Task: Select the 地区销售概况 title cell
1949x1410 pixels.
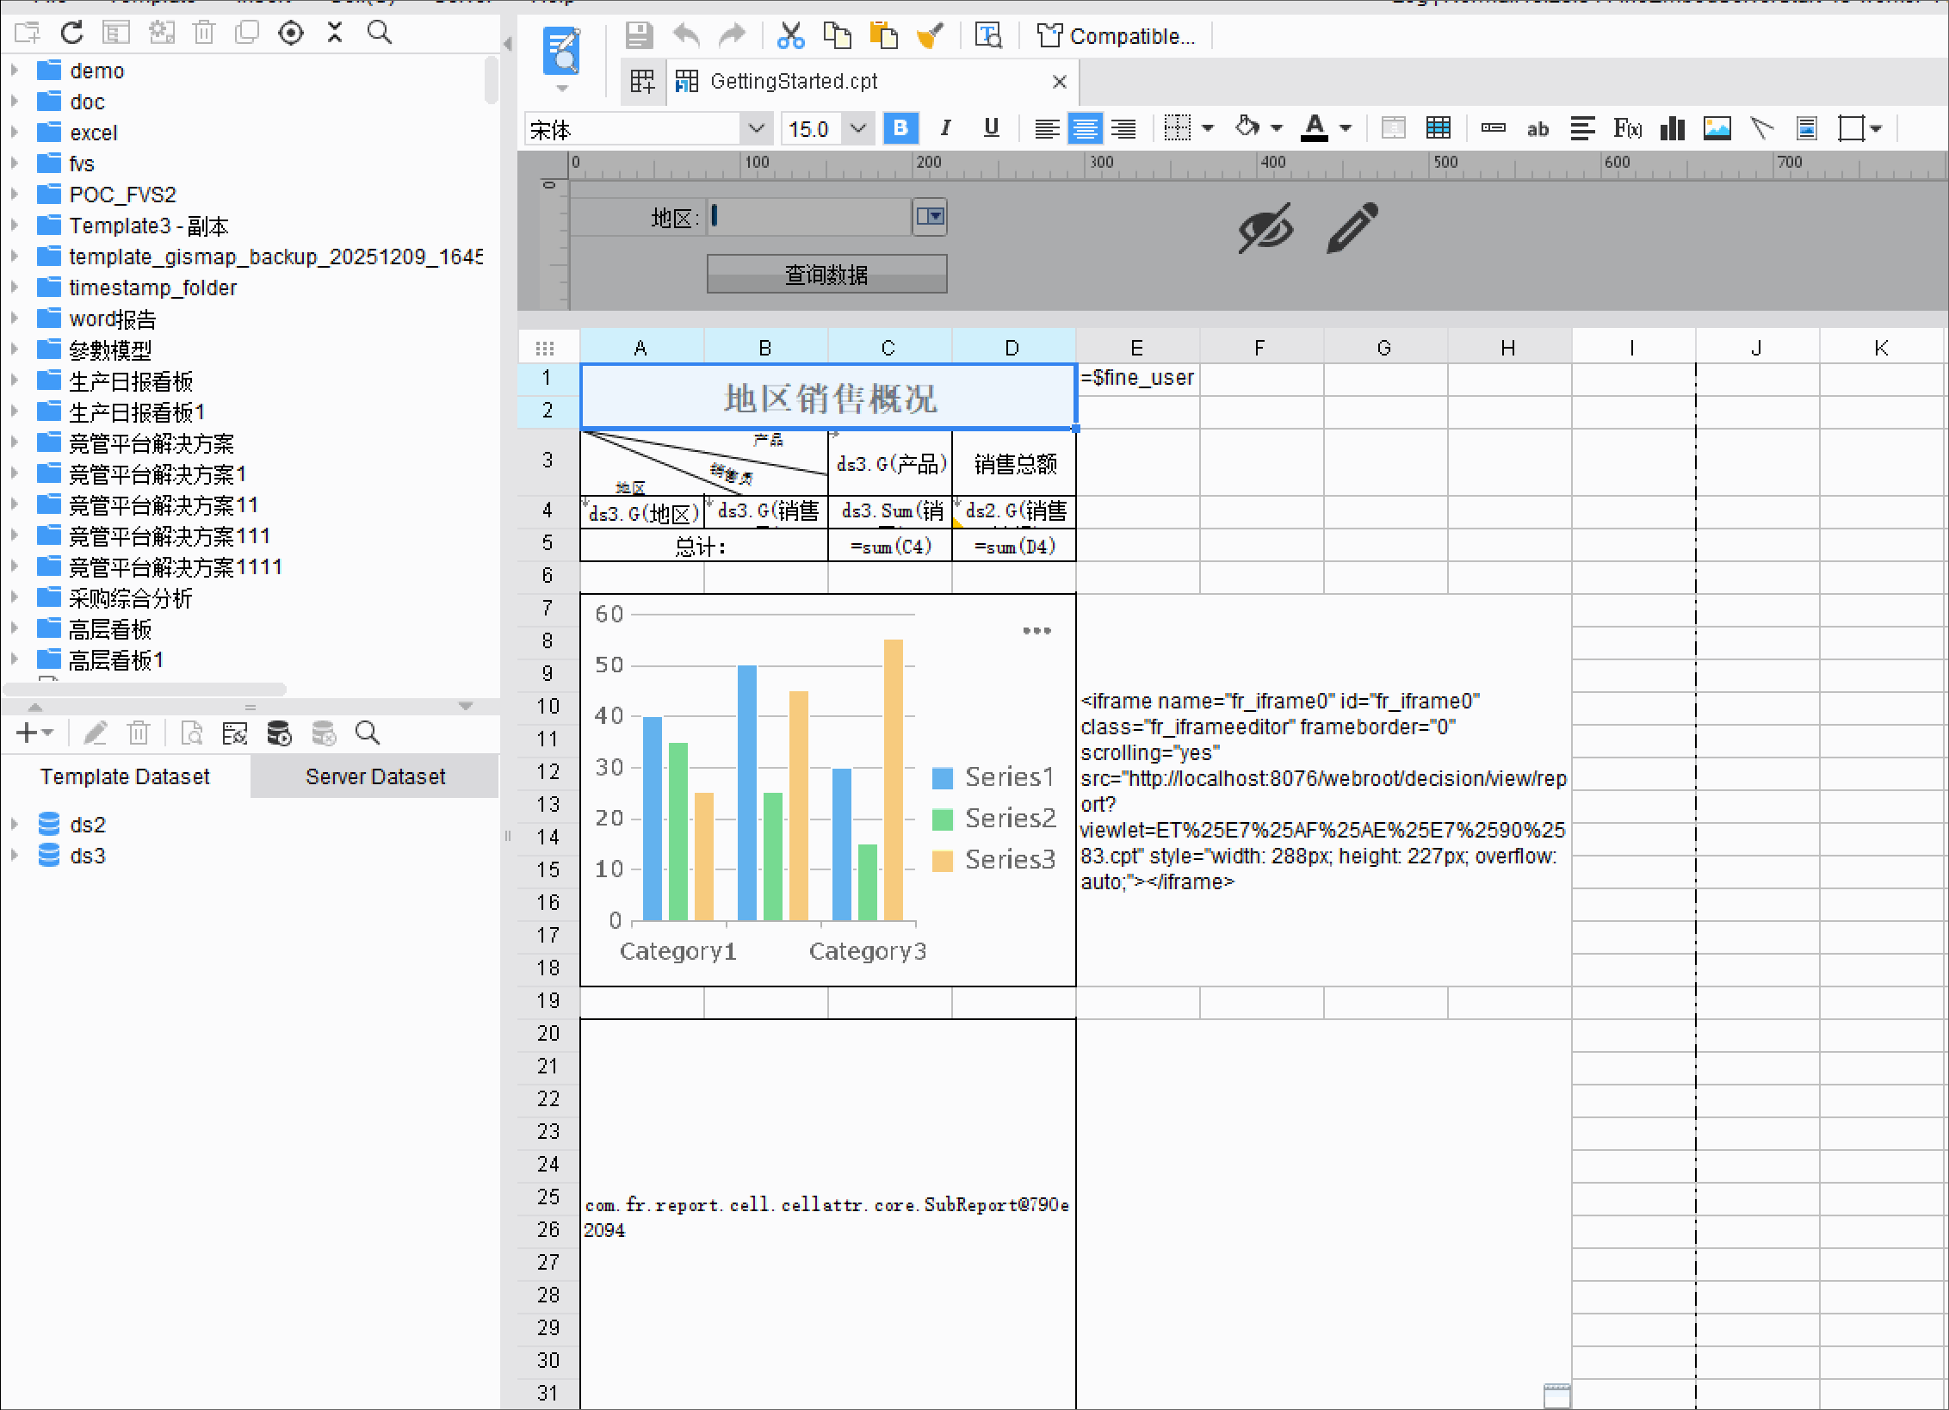Action: 828,398
